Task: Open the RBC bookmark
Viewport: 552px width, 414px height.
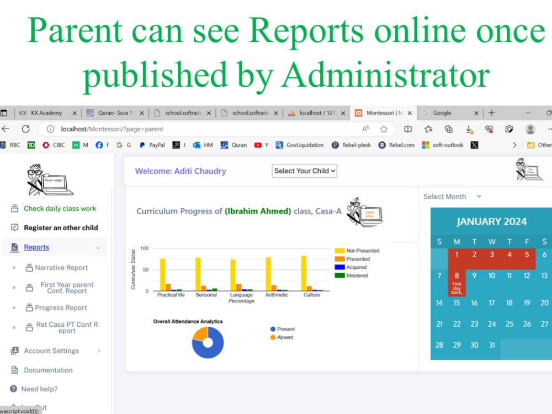Action: 10,145
